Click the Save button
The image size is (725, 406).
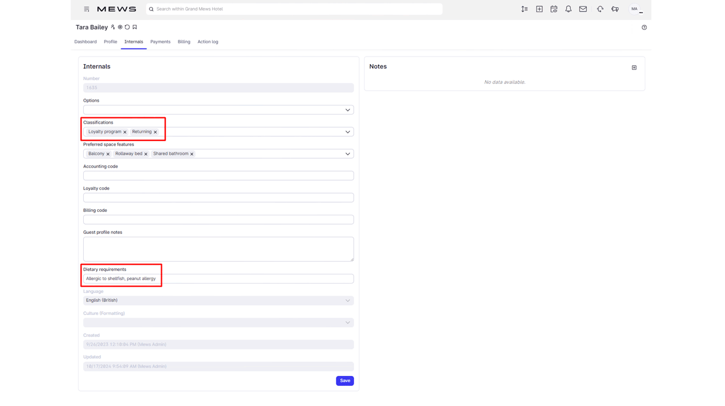344,381
